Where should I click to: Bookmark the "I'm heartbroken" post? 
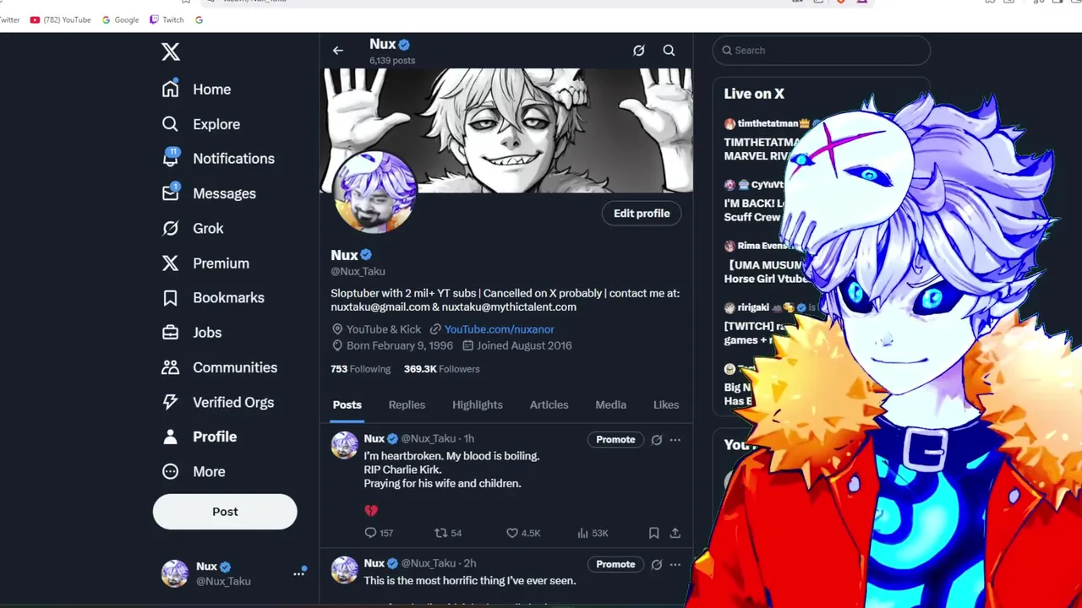pos(653,533)
